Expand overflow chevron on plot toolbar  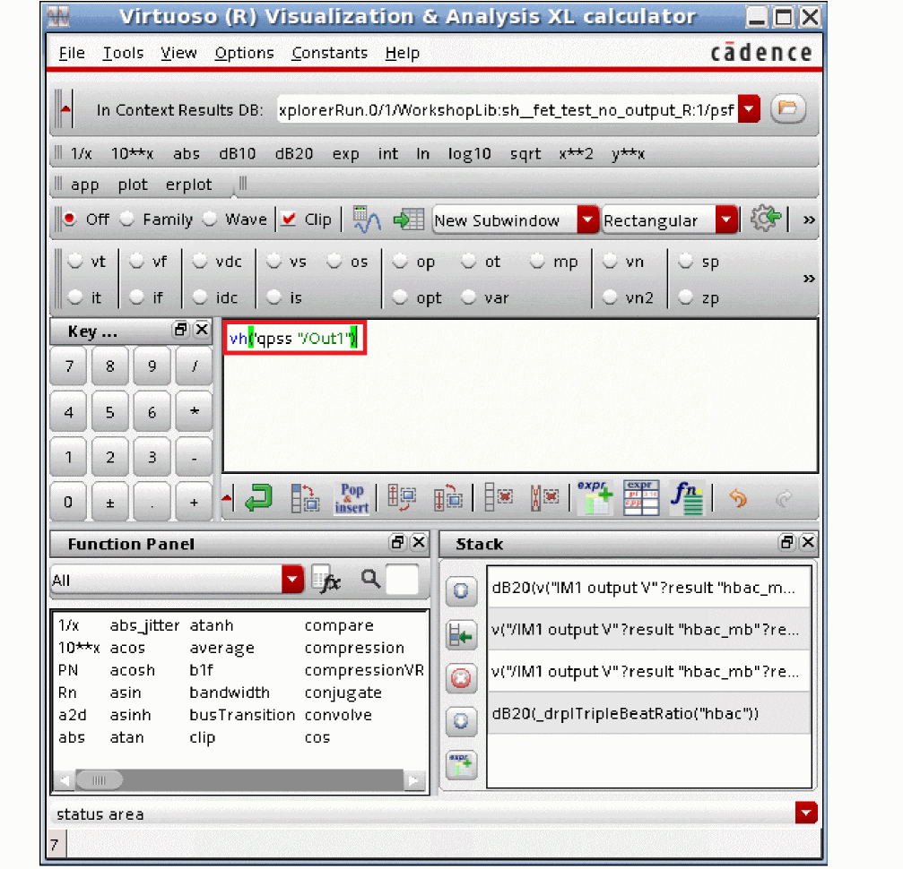[809, 219]
